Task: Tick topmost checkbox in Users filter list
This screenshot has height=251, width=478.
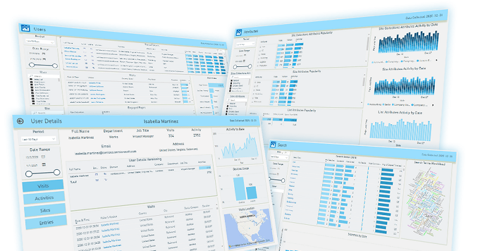Action: (32, 79)
